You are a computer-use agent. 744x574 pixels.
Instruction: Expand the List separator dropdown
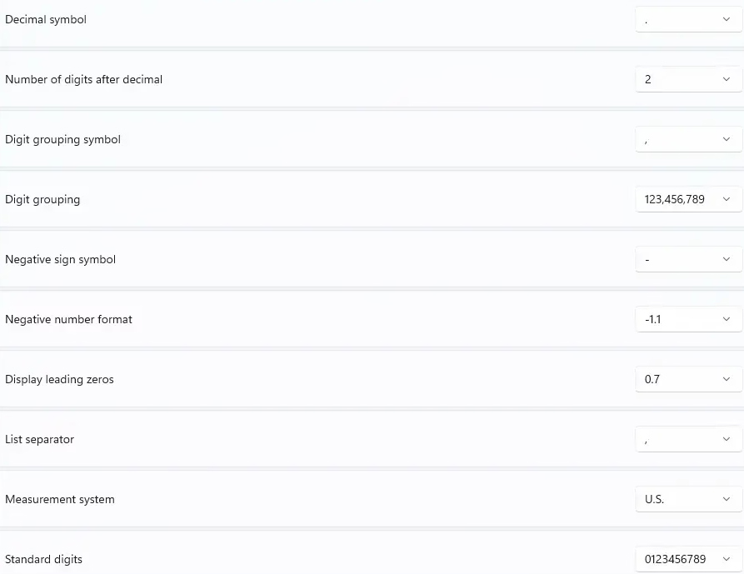tap(688, 440)
